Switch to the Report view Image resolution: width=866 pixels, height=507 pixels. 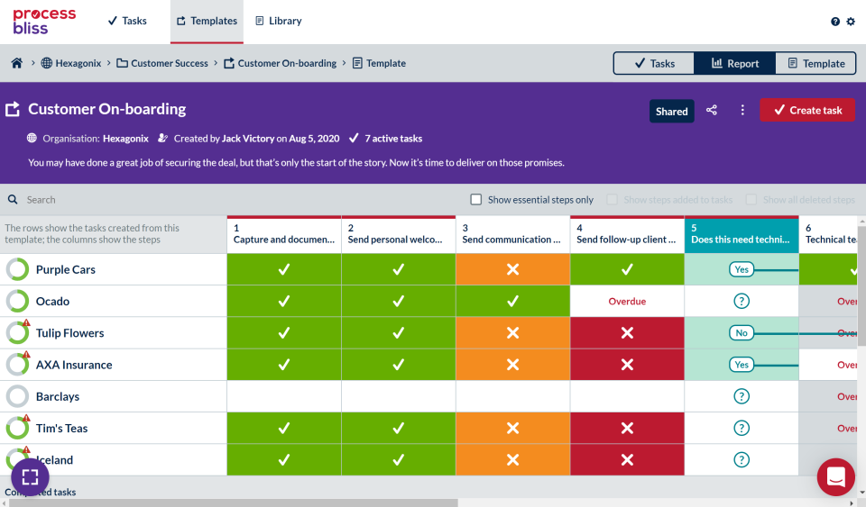[735, 63]
